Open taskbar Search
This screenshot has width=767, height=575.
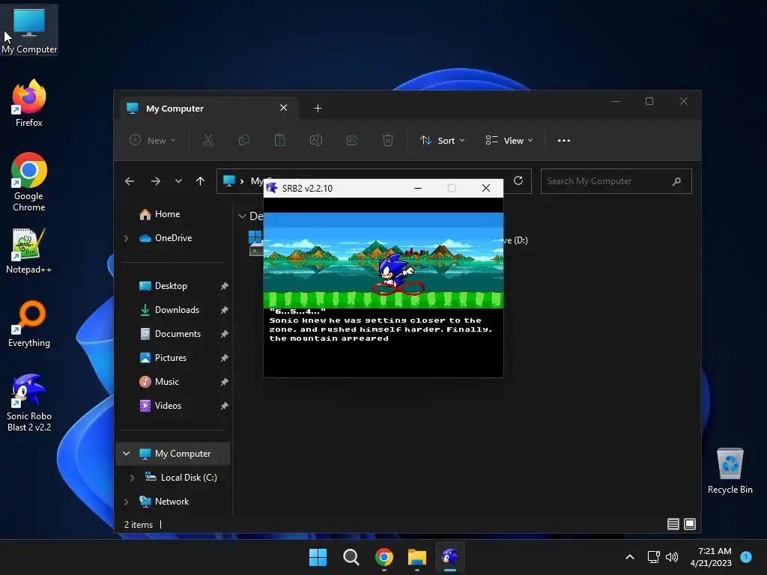tap(351, 557)
